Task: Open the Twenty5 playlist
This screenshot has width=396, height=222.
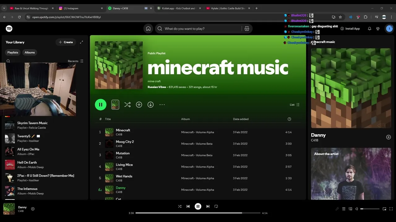Action: point(44,138)
